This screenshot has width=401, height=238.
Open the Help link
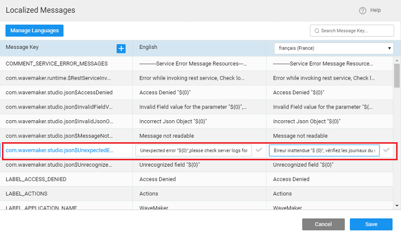coord(375,10)
